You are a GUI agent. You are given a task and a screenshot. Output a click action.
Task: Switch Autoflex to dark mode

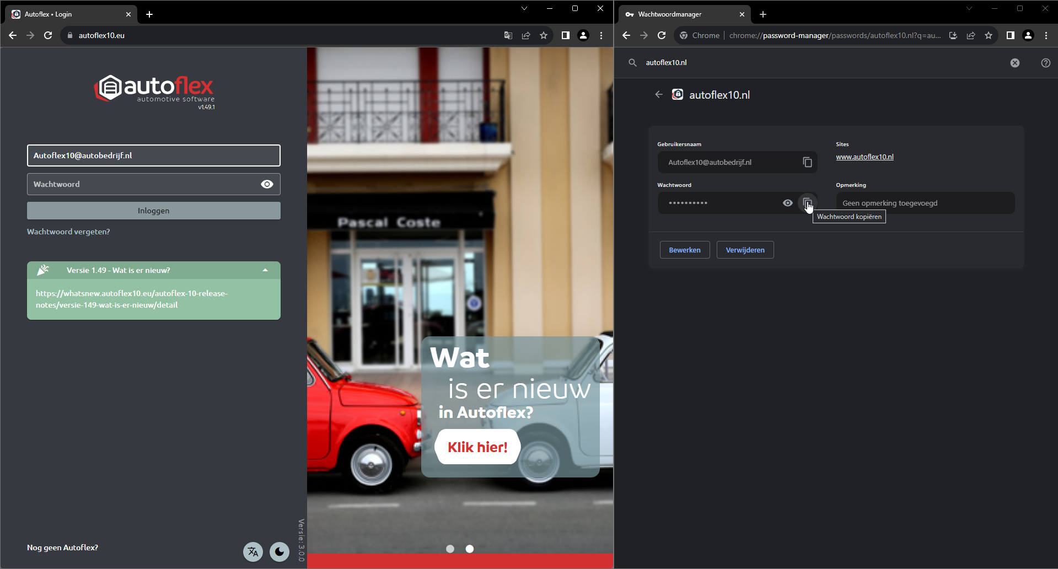tap(280, 551)
